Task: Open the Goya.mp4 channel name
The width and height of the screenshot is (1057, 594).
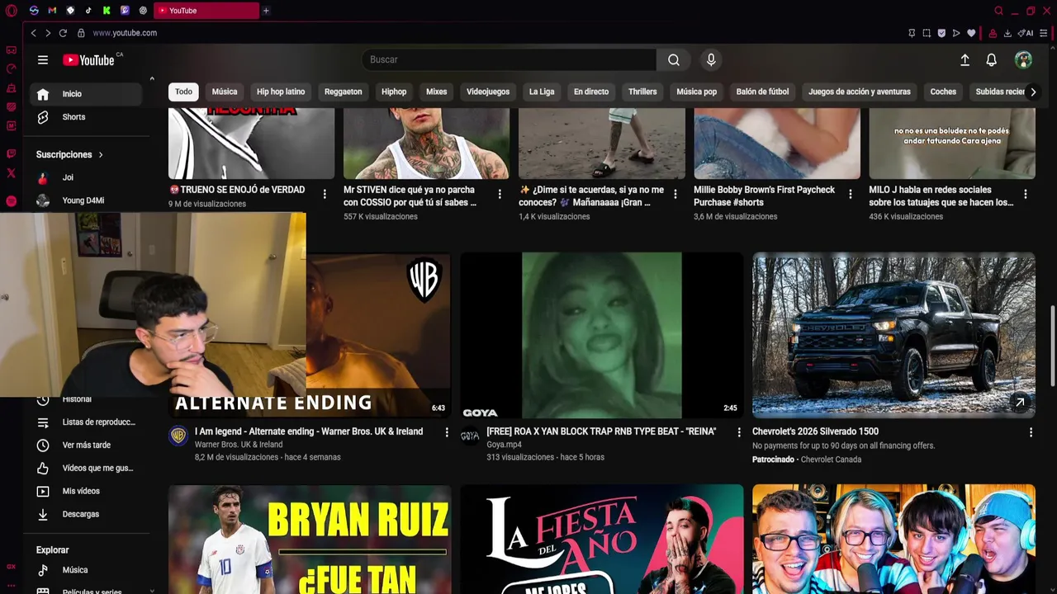Action: [504, 445]
